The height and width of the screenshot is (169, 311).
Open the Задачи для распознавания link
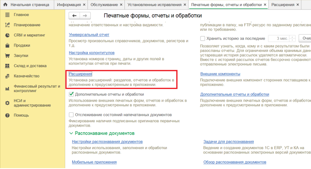[229, 142]
